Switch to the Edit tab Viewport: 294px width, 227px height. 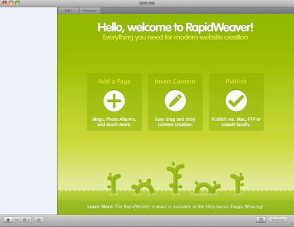click(x=68, y=11)
